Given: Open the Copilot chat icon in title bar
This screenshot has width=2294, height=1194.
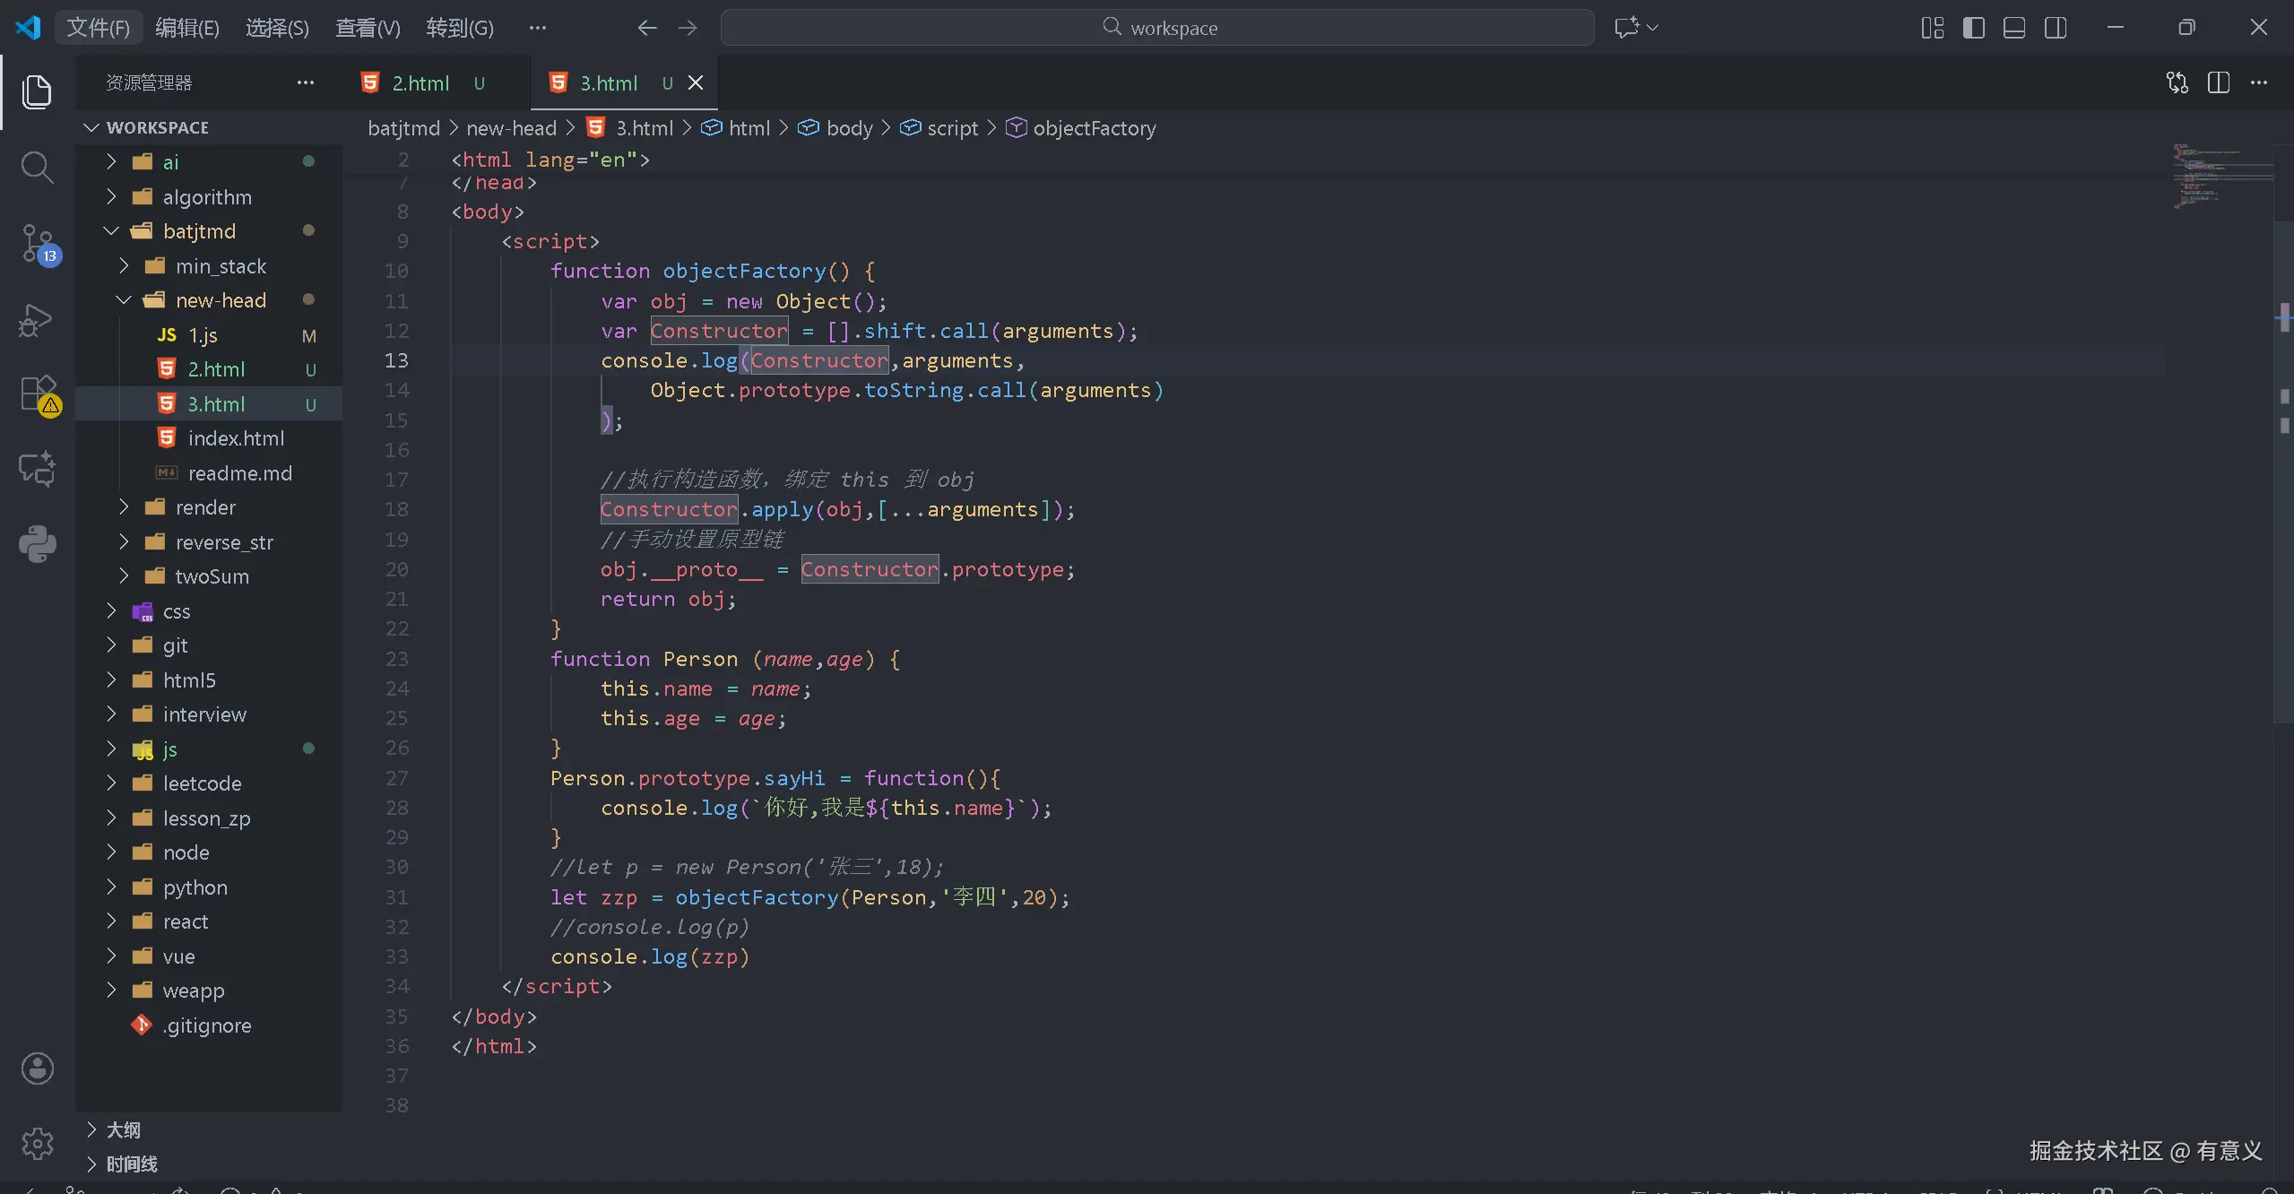Looking at the screenshot, I should pyautogui.click(x=1627, y=28).
